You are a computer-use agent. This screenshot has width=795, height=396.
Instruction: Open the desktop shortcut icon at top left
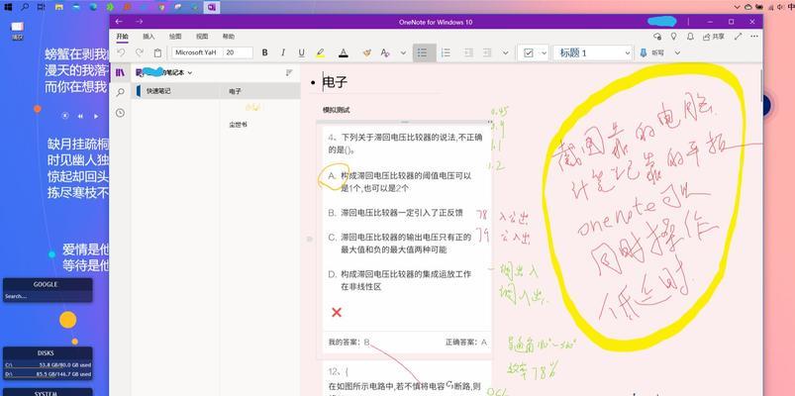click(x=17, y=30)
